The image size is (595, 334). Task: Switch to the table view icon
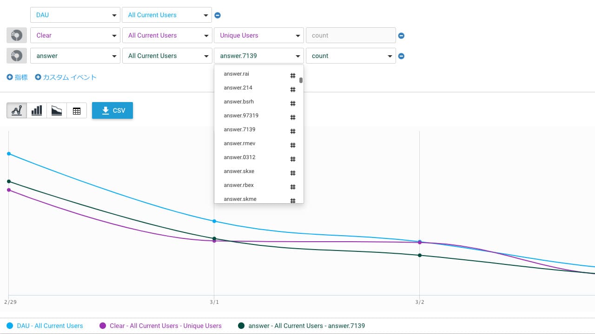tap(77, 110)
